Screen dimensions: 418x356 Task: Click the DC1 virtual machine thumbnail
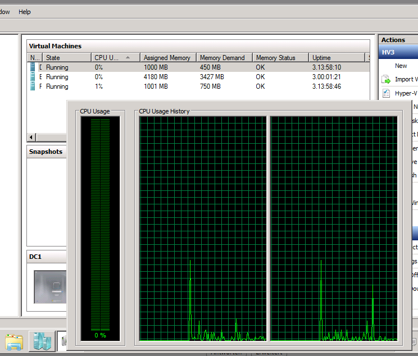(50, 287)
